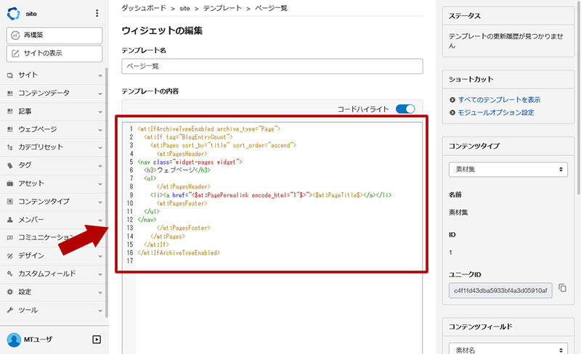Click the site breadcrumb link
581x354 pixels.
[x=184, y=8]
